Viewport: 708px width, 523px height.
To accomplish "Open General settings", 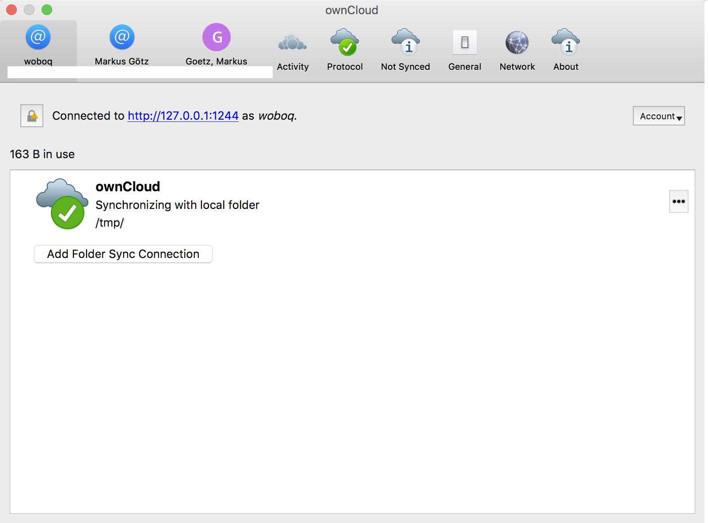I will coord(464,51).
